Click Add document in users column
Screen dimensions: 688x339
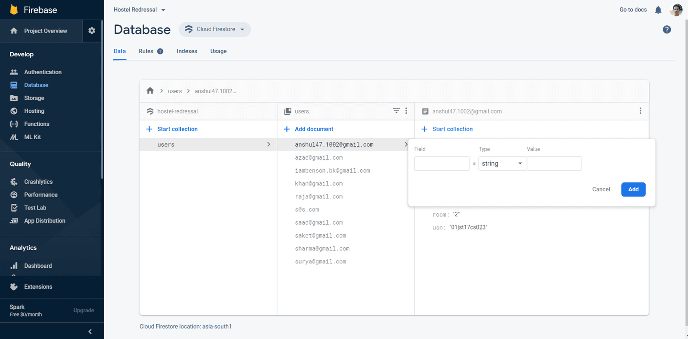[309, 129]
